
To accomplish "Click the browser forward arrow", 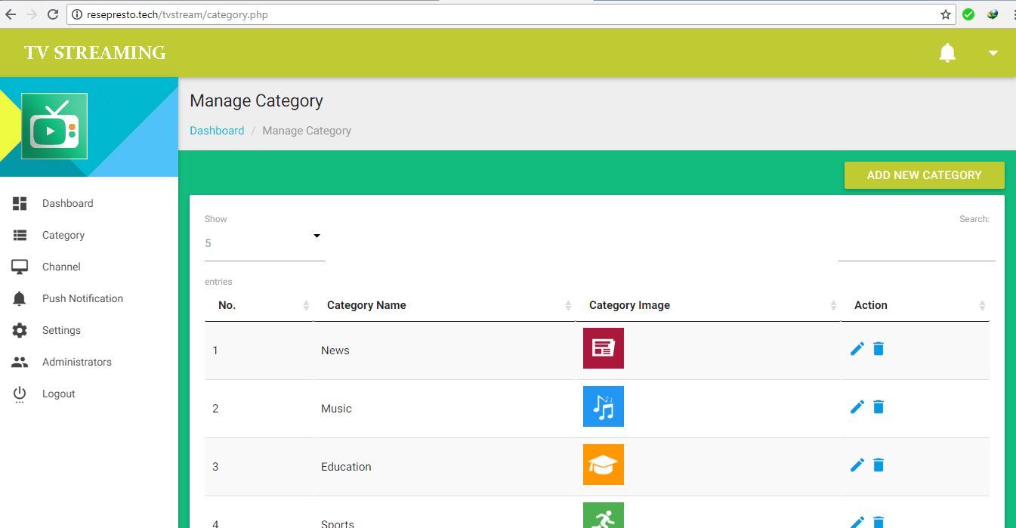I will (x=32, y=14).
